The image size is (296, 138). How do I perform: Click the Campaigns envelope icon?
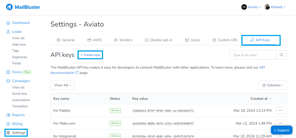(8, 81)
